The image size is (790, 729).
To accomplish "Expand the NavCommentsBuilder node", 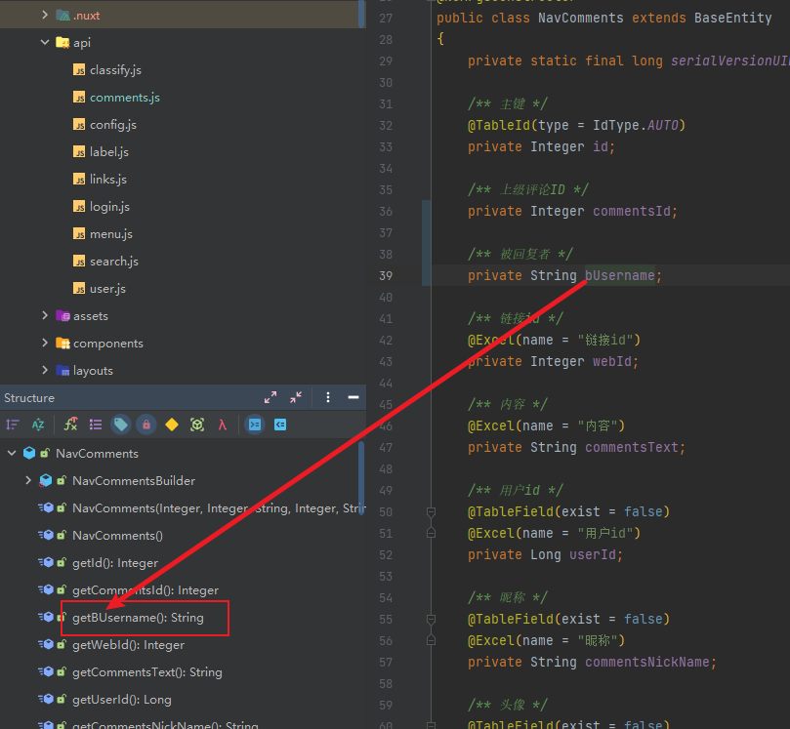I will pos(28,480).
